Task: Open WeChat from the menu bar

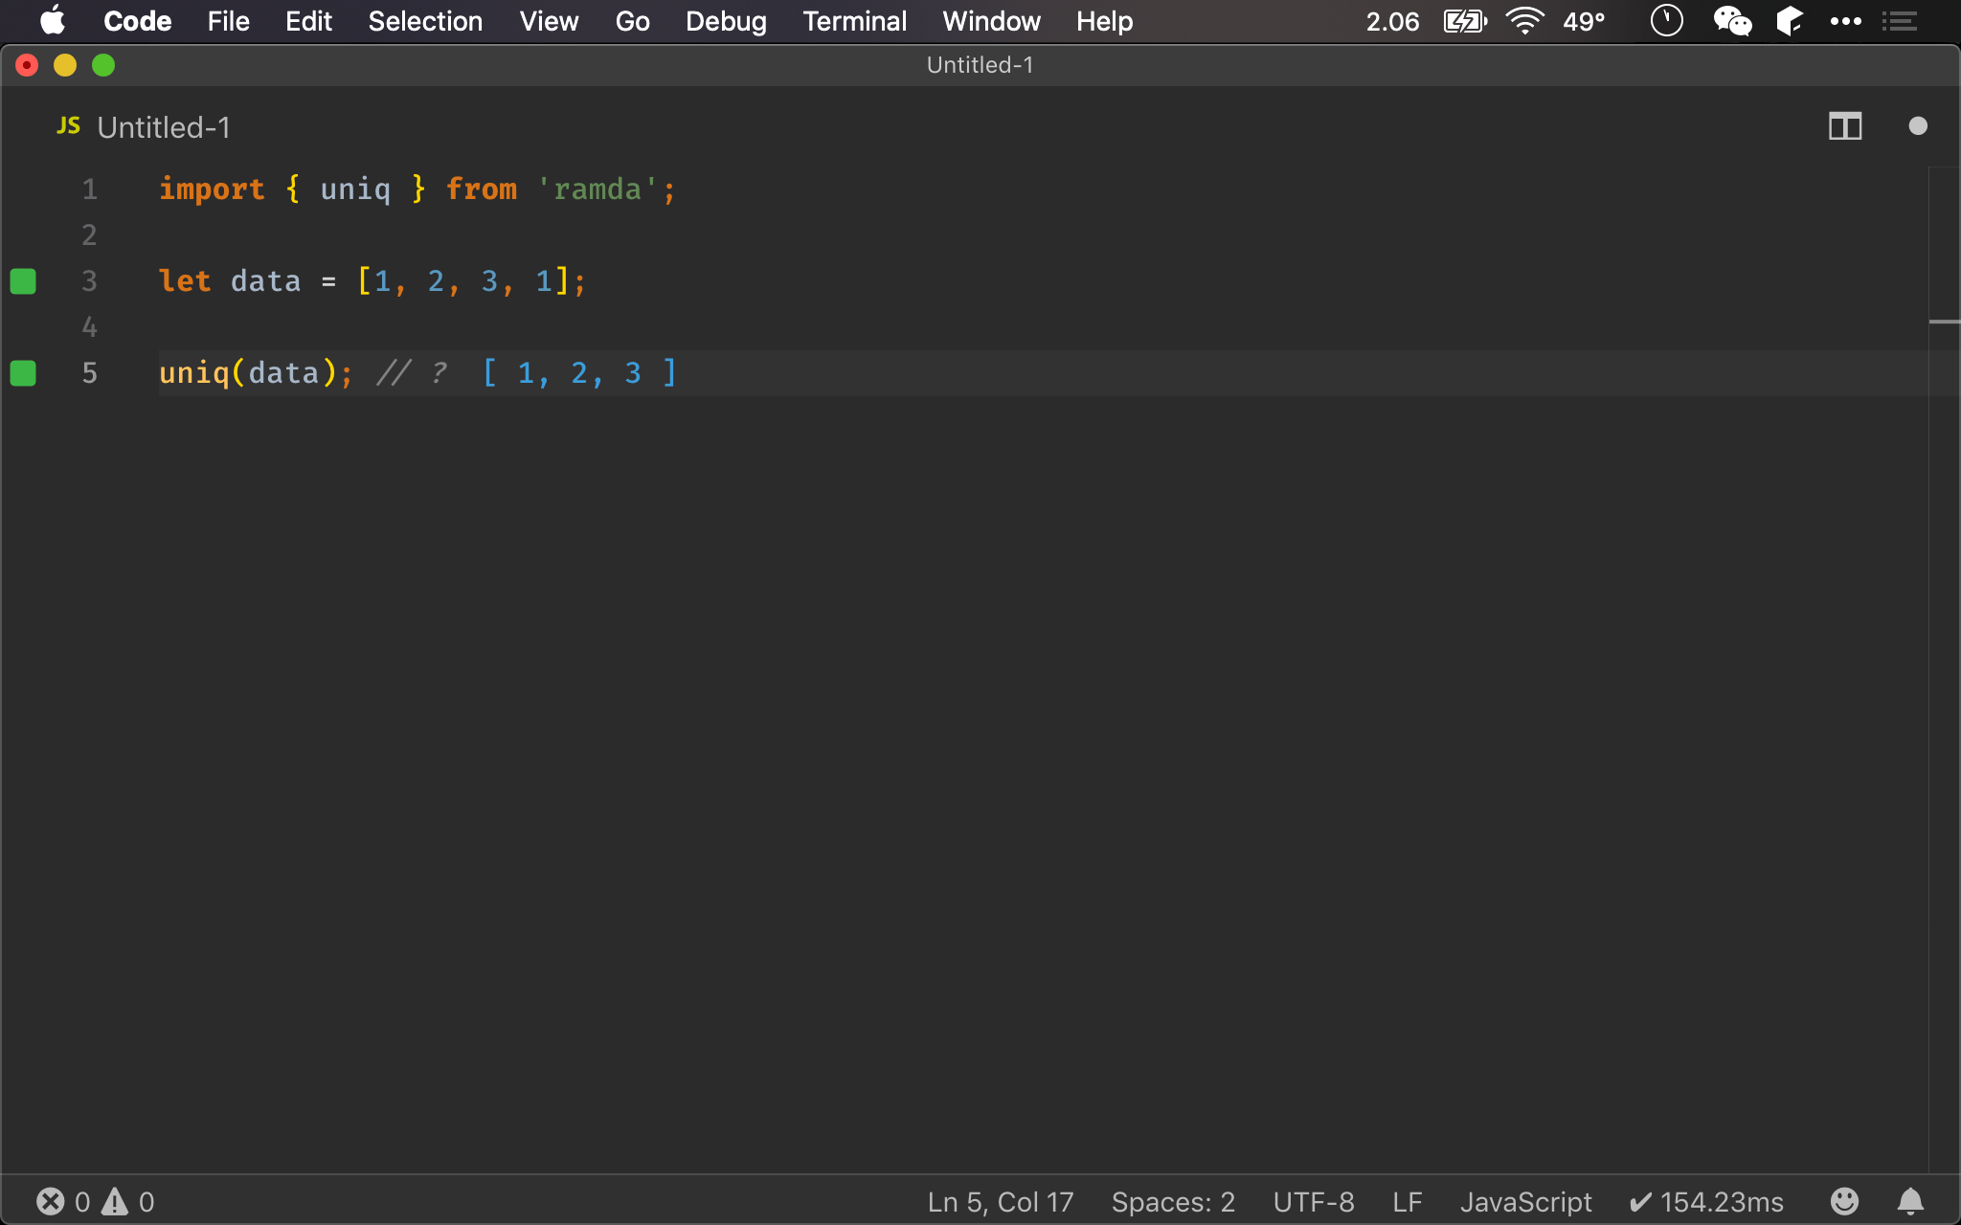Action: click(1732, 21)
